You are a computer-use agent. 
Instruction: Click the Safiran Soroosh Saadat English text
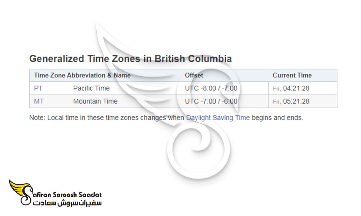(67, 195)
